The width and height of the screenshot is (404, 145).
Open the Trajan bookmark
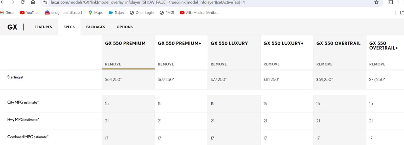pos(116,13)
